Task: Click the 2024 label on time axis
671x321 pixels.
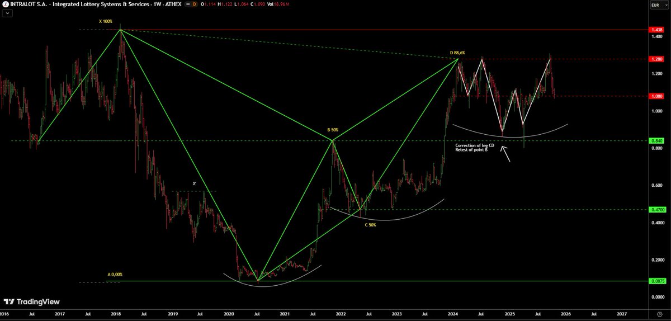Action: click(454, 315)
